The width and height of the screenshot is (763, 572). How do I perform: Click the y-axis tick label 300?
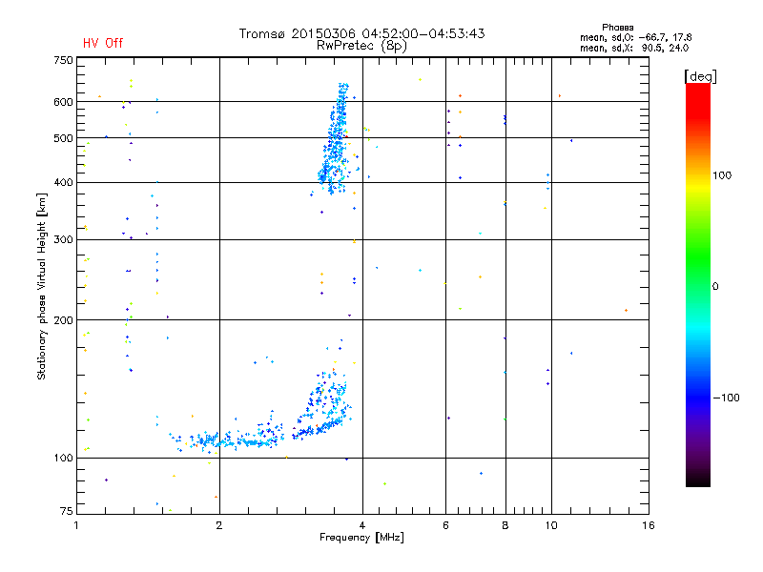63,239
